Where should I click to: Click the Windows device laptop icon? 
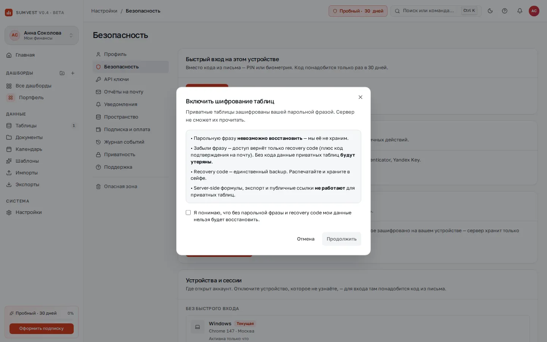pos(198,327)
